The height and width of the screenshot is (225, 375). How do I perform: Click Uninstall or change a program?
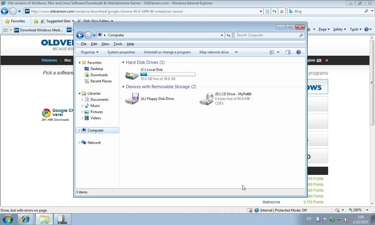(167, 52)
